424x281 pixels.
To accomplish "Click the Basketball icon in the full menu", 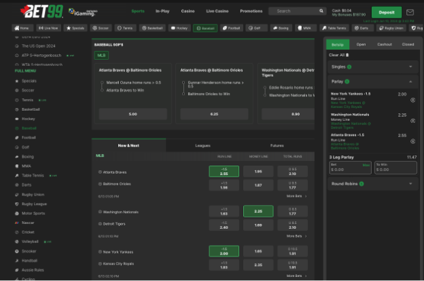I will (x=17, y=109).
